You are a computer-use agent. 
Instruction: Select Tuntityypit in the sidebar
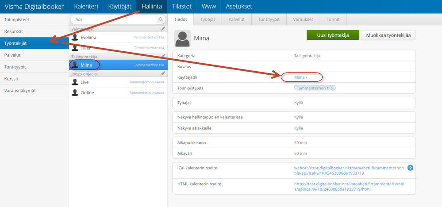coord(35,67)
